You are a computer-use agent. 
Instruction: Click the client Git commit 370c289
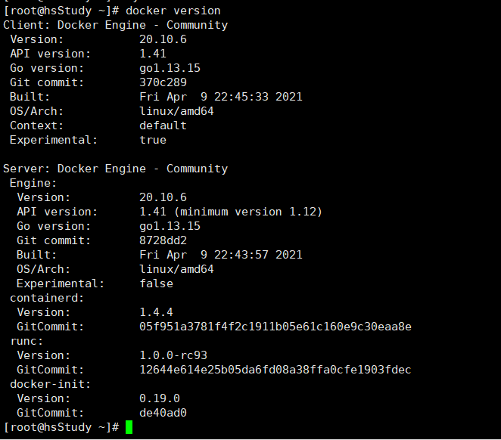click(x=163, y=82)
